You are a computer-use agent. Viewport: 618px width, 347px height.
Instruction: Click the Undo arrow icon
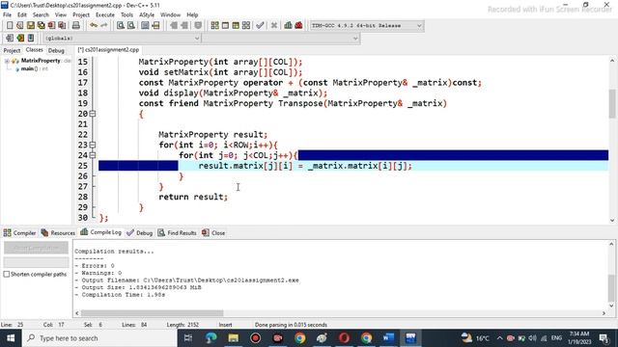(x=94, y=26)
